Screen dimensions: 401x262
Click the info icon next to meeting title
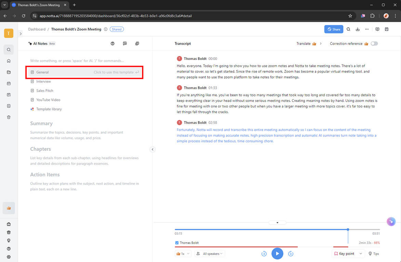coord(106,29)
